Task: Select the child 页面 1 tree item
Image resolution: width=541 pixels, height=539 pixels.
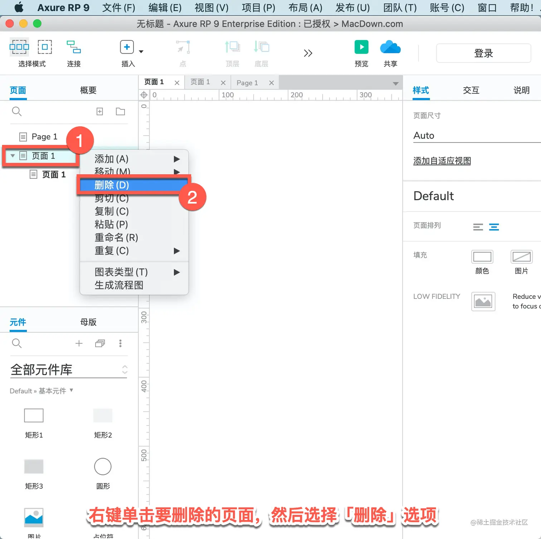Action: 54,174
